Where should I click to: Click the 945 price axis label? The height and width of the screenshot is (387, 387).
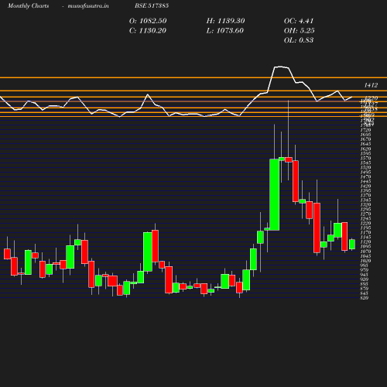pyautogui.click(x=365, y=275)
